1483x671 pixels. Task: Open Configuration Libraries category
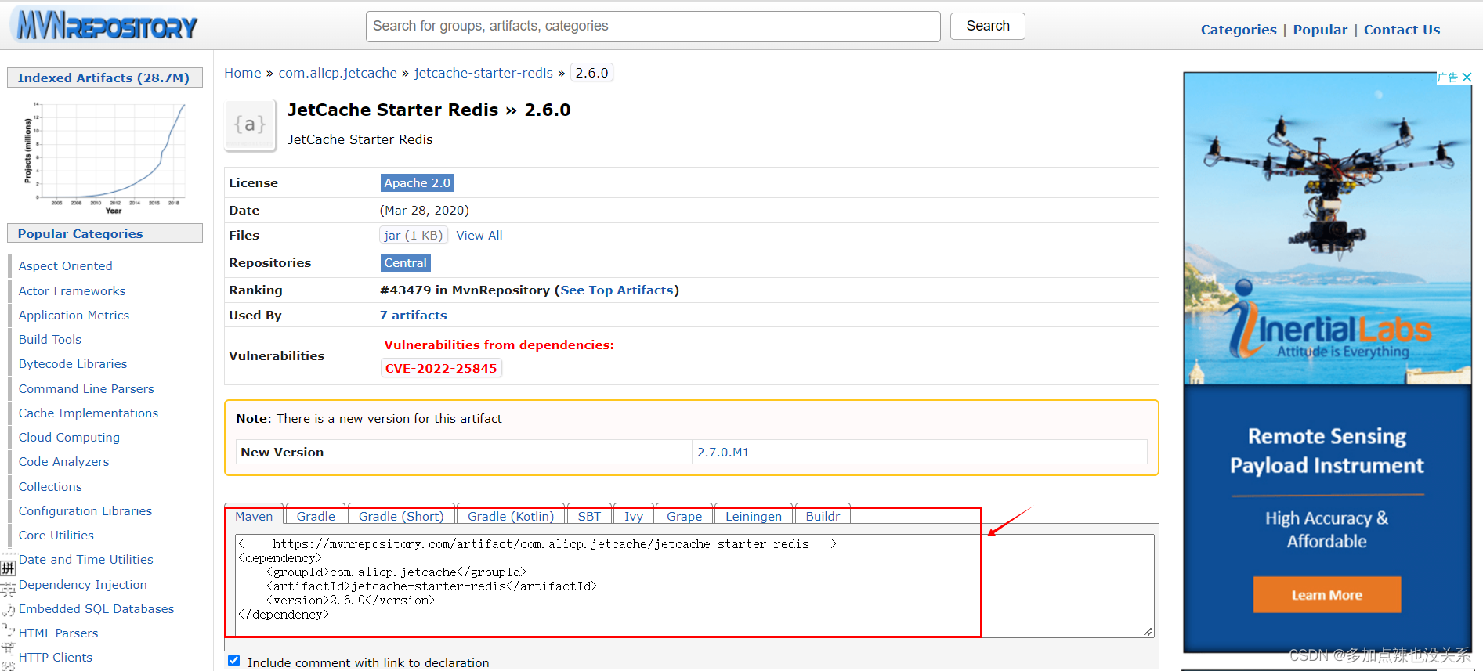85,510
